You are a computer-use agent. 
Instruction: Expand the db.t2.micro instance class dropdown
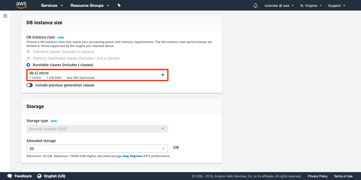tap(97, 75)
